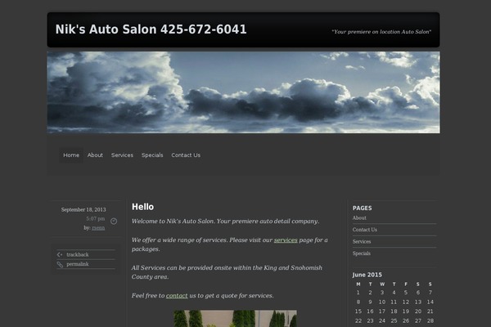
Task: Select day 1 in the calendar
Action: [358, 293]
